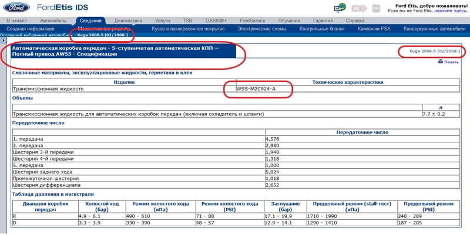Image resolution: width=470 pixels, height=235 pixels.
Task: Click the computer connection icon in header
Action: pyautogui.click(x=340, y=8)
